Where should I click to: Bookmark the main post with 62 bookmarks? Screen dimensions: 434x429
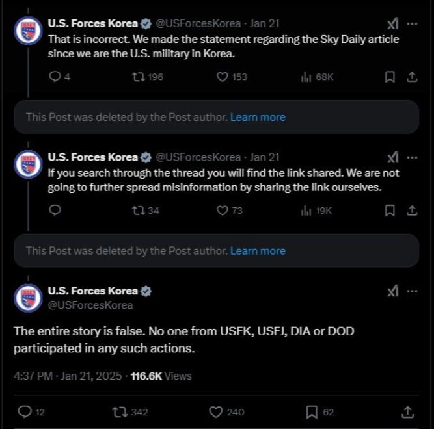tap(312, 411)
